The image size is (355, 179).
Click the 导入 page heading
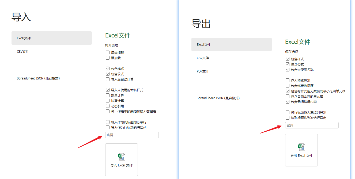point(21,17)
